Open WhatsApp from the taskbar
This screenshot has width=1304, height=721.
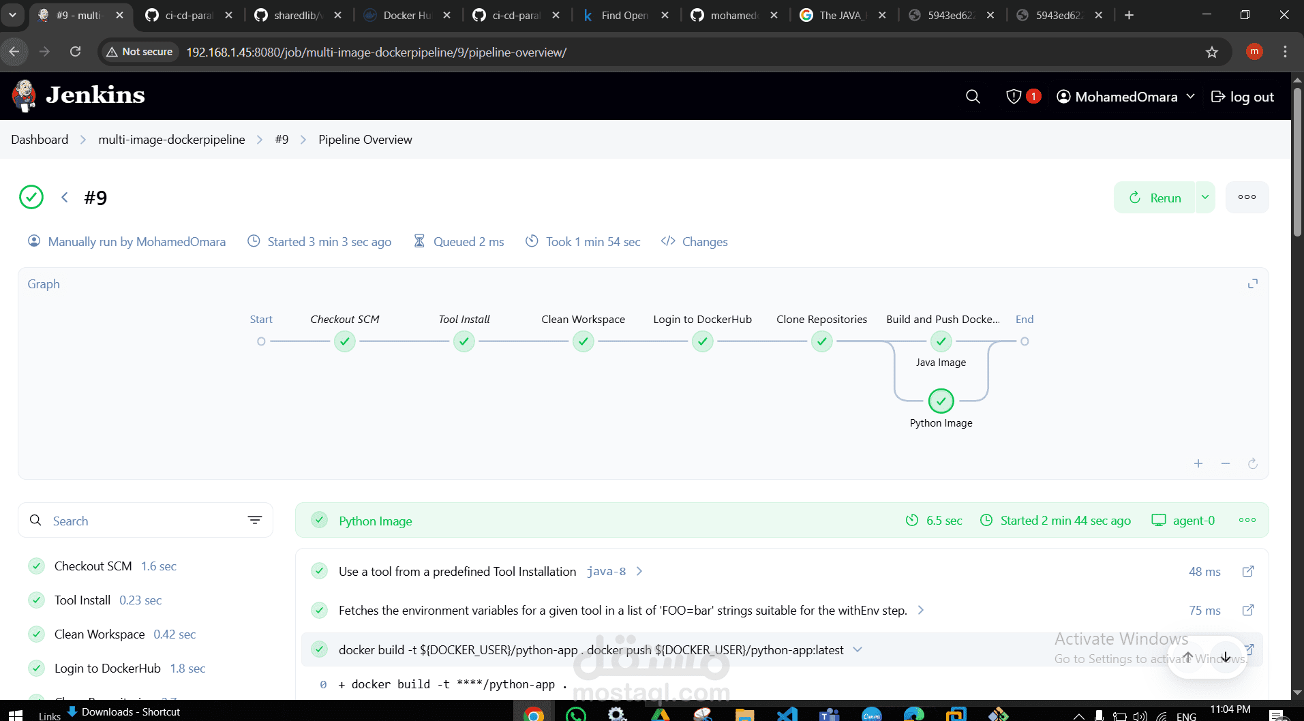pyautogui.click(x=576, y=714)
